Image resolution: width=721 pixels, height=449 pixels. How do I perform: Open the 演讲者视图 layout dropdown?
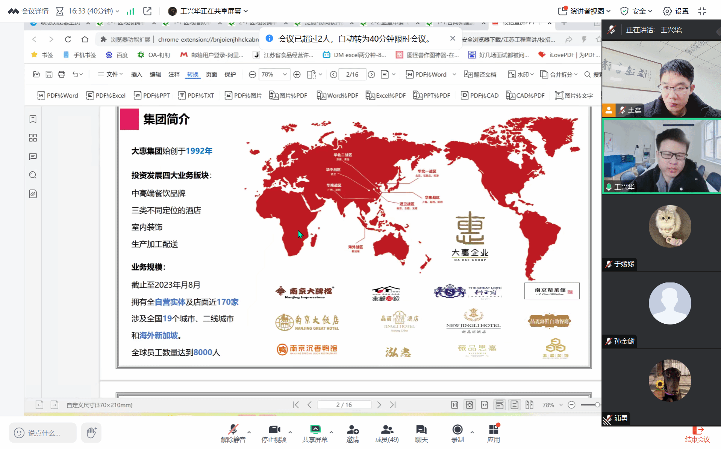586,11
